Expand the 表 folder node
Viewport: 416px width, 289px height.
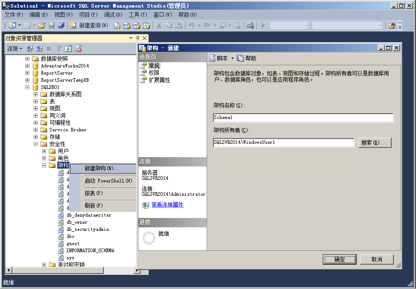coord(36,101)
